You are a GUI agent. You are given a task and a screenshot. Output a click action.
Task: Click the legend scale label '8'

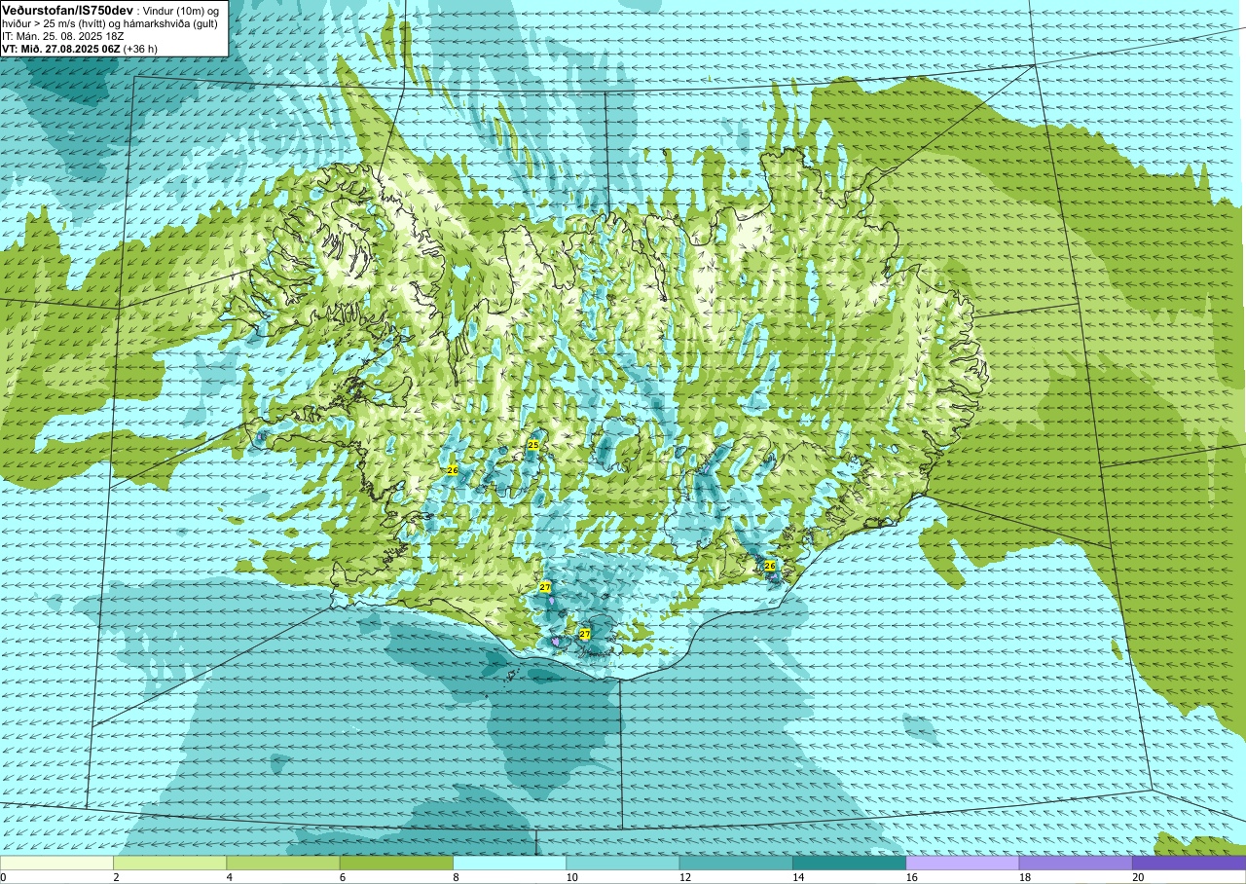456,877
